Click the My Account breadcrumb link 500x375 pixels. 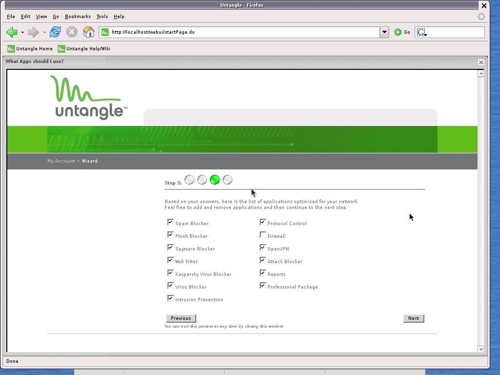(x=61, y=161)
